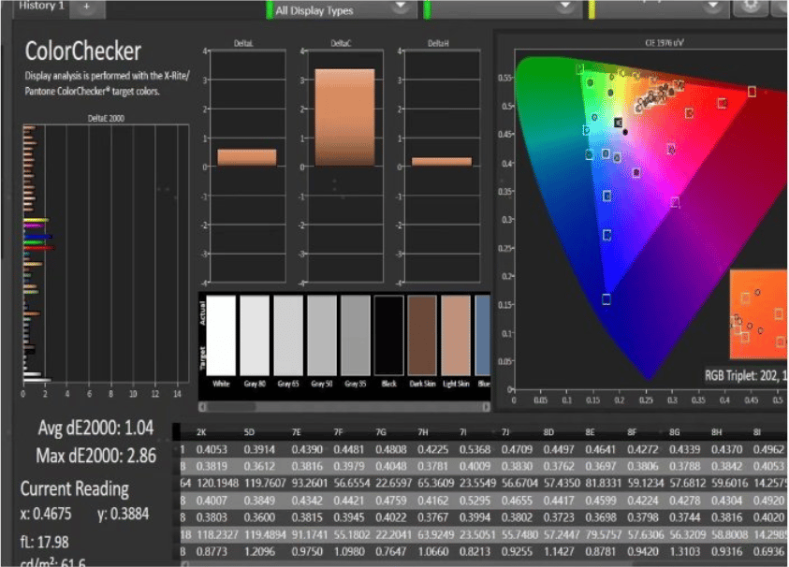This screenshot has width=789, height=567.
Task: Click the DeltaC bar in the chart
Action: (344, 117)
